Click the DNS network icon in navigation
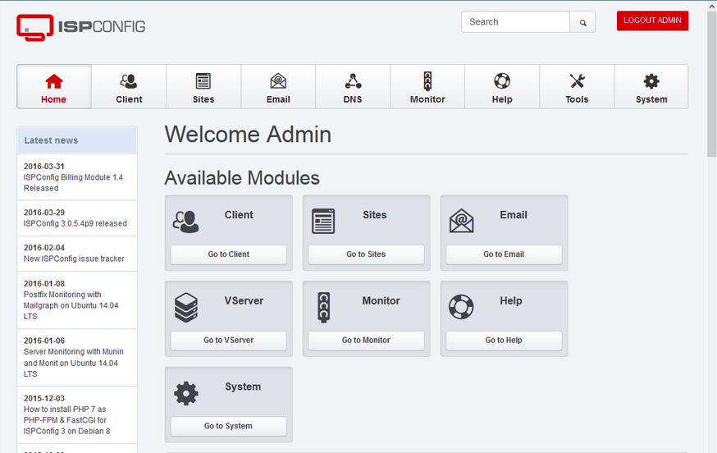 click(x=353, y=81)
